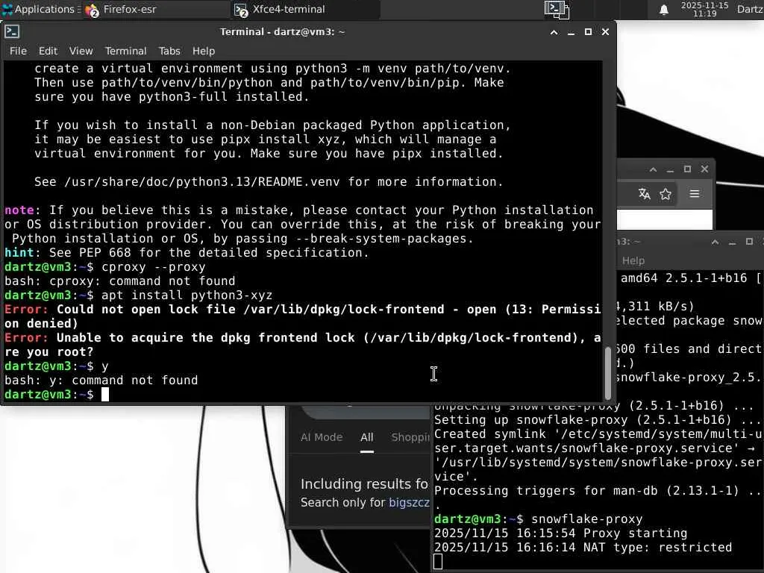
Task: Minimize the Firefox window
Action: [670, 169]
